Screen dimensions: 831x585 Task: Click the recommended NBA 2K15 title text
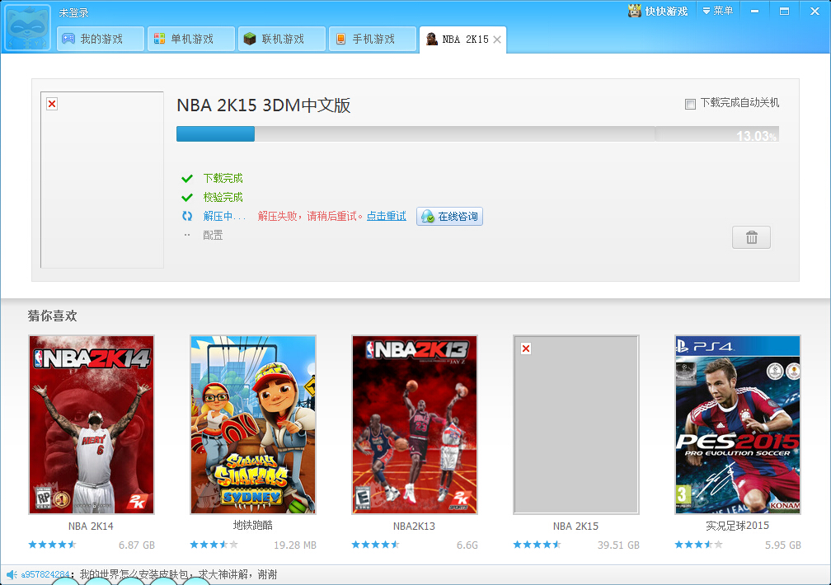pos(575,526)
